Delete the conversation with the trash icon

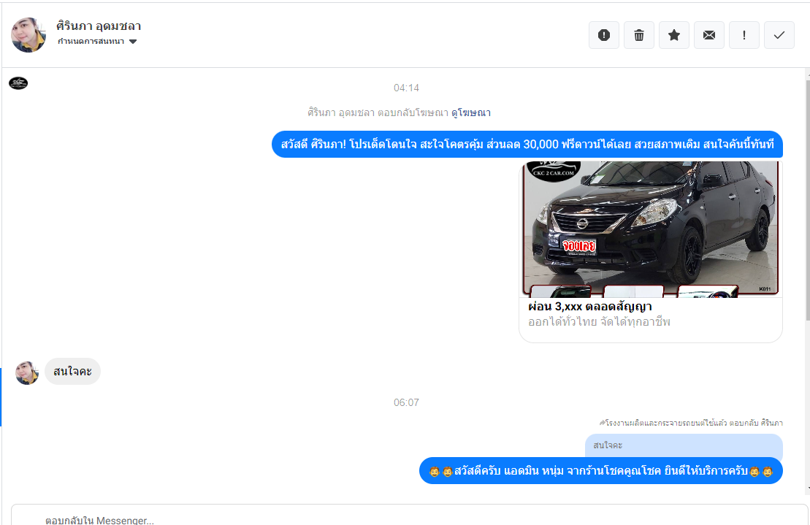[x=639, y=35]
